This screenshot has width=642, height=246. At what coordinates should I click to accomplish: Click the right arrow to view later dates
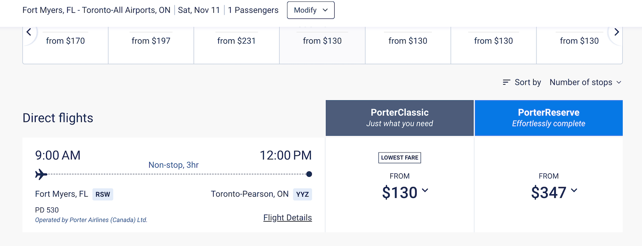(x=617, y=32)
